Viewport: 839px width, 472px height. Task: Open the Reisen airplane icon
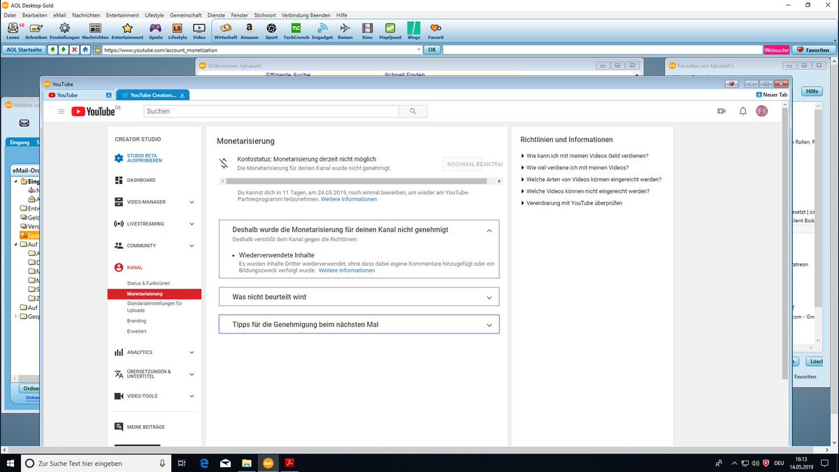click(x=345, y=30)
